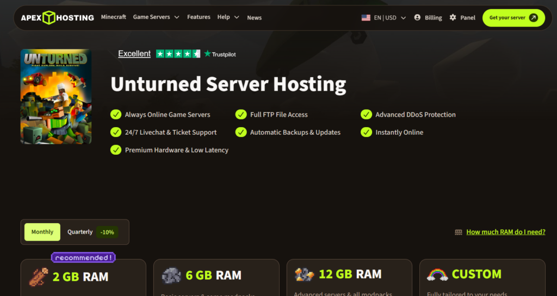
Task: Click the Full FTP File Access text
Action: coord(279,115)
